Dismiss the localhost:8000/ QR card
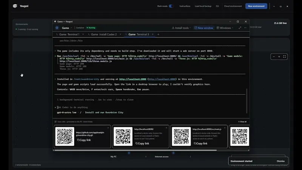The height and width of the screenshot is (170, 302). pos(166,128)
